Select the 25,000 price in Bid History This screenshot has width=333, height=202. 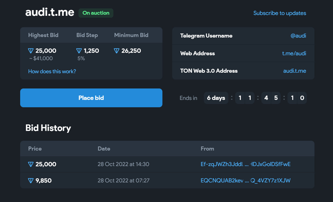(46, 164)
